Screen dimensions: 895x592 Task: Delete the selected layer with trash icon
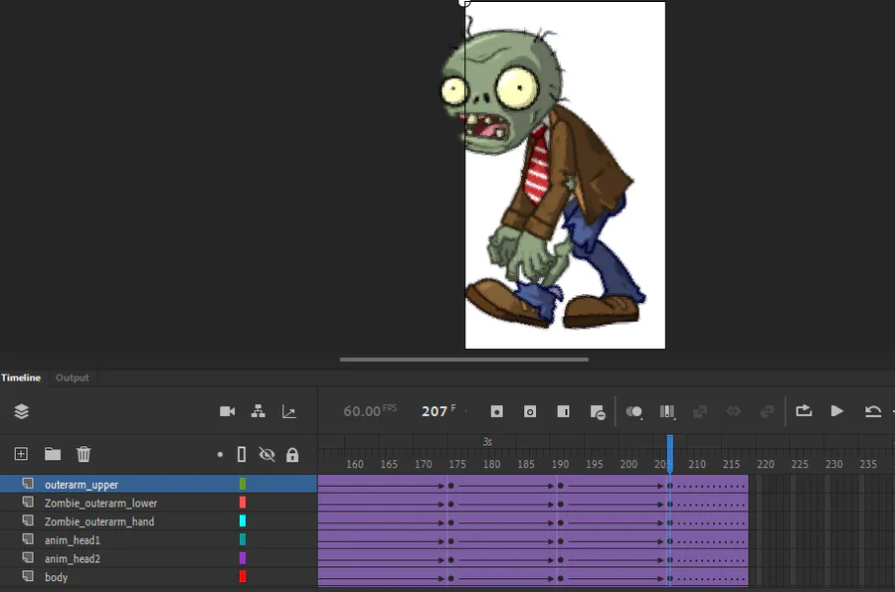click(84, 454)
